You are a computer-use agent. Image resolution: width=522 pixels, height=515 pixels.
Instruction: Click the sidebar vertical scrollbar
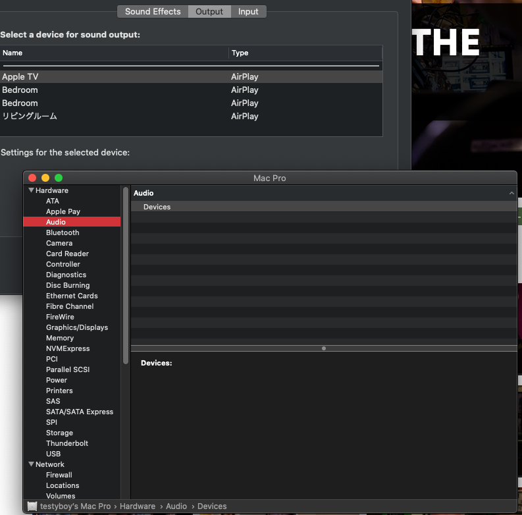point(126,276)
